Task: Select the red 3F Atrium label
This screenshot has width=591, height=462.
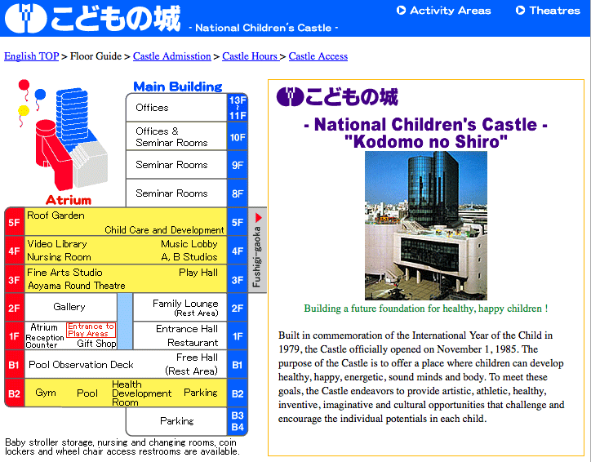Action: click(x=15, y=280)
